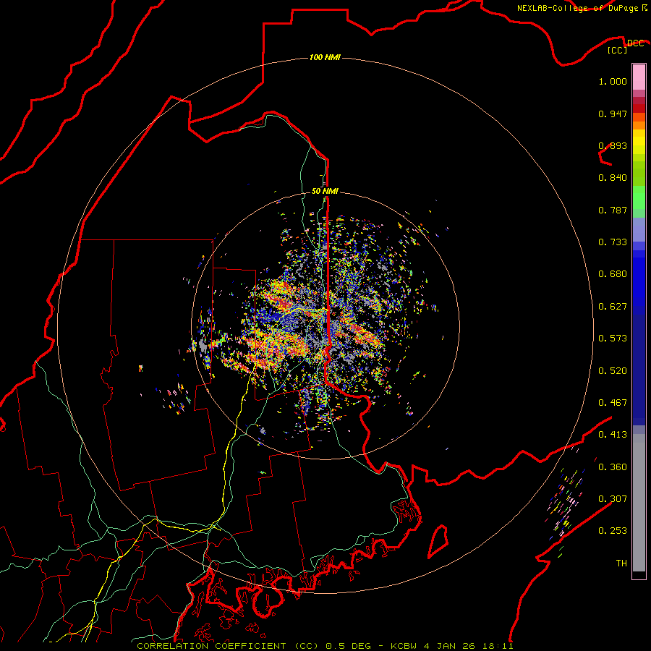651x651 pixels.
Task: Click the 100 NMI range ring label
Action: 325,57
